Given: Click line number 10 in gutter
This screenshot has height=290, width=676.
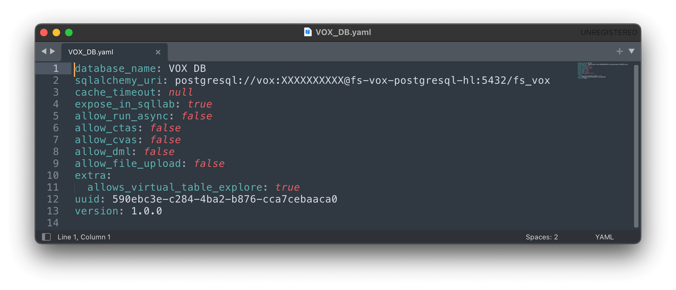Looking at the screenshot, I should pyautogui.click(x=53, y=175).
